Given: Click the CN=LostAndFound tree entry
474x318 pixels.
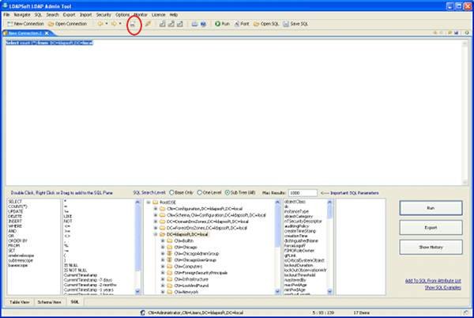Looking at the screenshot, I should coord(191,286).
